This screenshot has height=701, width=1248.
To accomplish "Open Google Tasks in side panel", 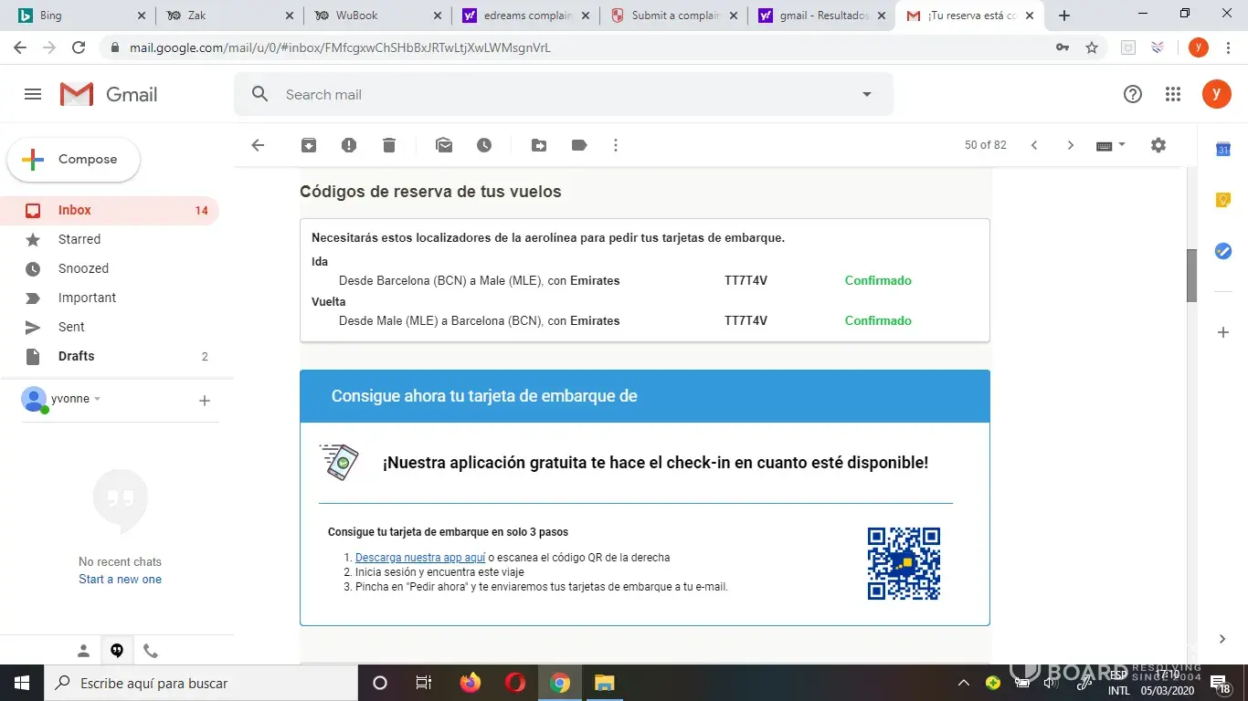I will tap(1223, 251).
